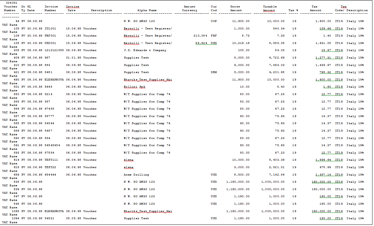This screenshot has width=374, height=226.
Task: Select invoice number 87554
Action: click(x=49, y=153)
